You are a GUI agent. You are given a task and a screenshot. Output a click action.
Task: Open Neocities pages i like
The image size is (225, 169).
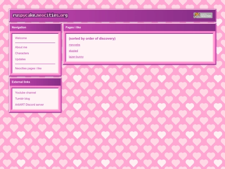point(28,68)
